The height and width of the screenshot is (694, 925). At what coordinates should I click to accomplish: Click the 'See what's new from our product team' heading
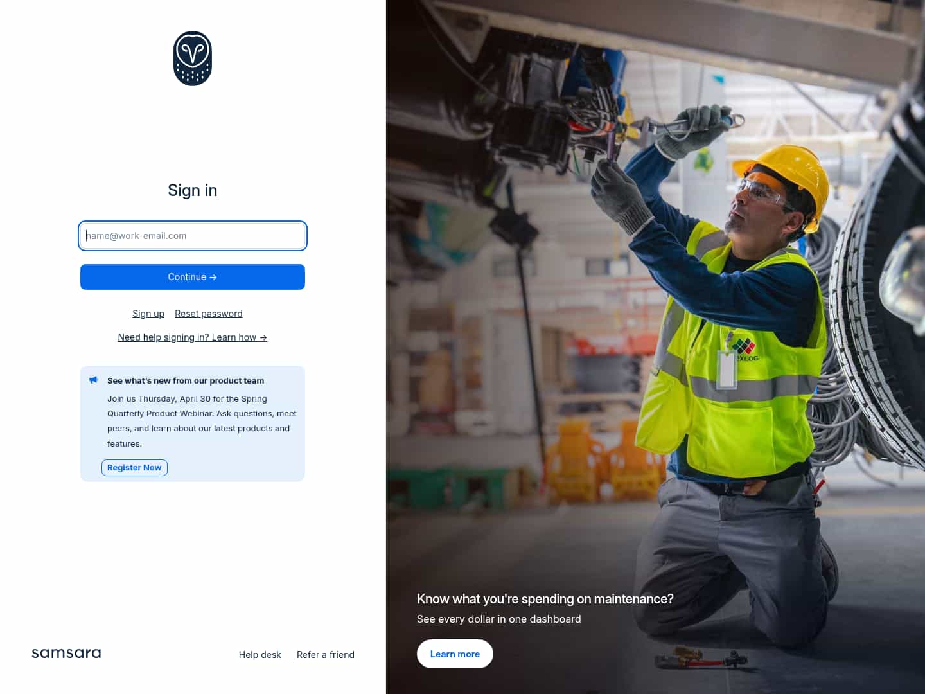click(x=186, y=380)
